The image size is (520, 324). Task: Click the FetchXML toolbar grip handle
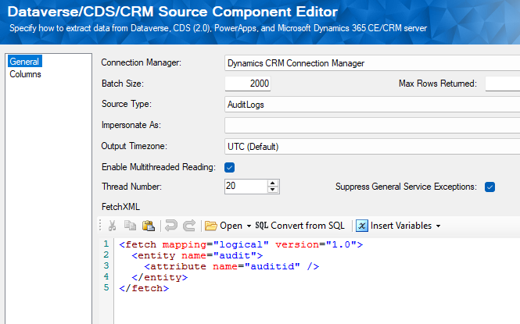100,226
